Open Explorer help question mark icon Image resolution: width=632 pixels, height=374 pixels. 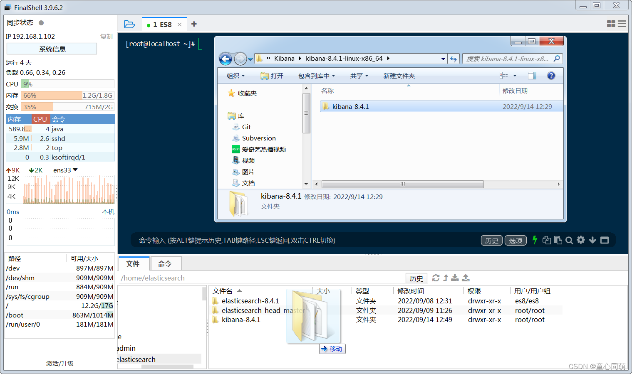point(551,76)
